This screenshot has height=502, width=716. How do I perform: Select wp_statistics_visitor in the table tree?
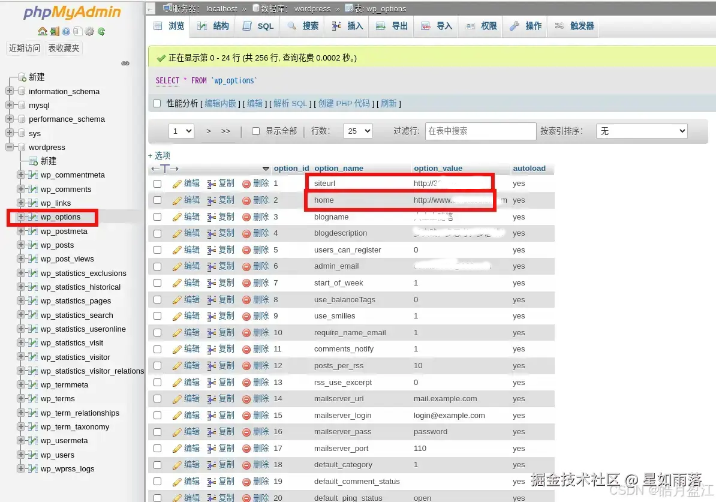[x=75, y=357]
